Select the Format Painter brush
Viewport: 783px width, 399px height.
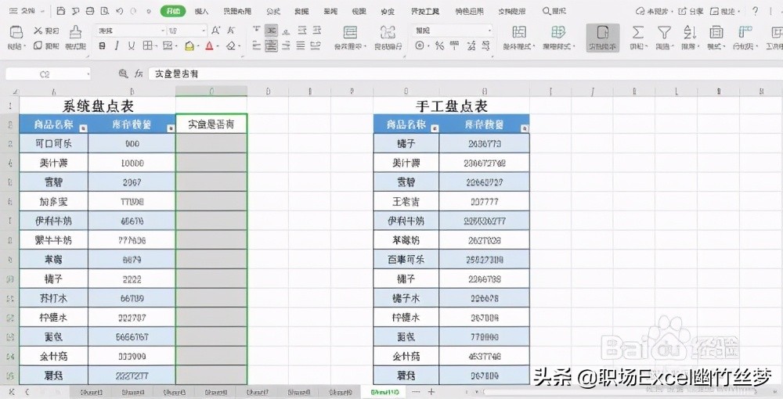point(75,33)
